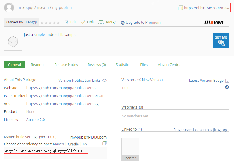Click the Merge circles icon
The width and height of the screenshot is (234, 165).
pos(101,22)
